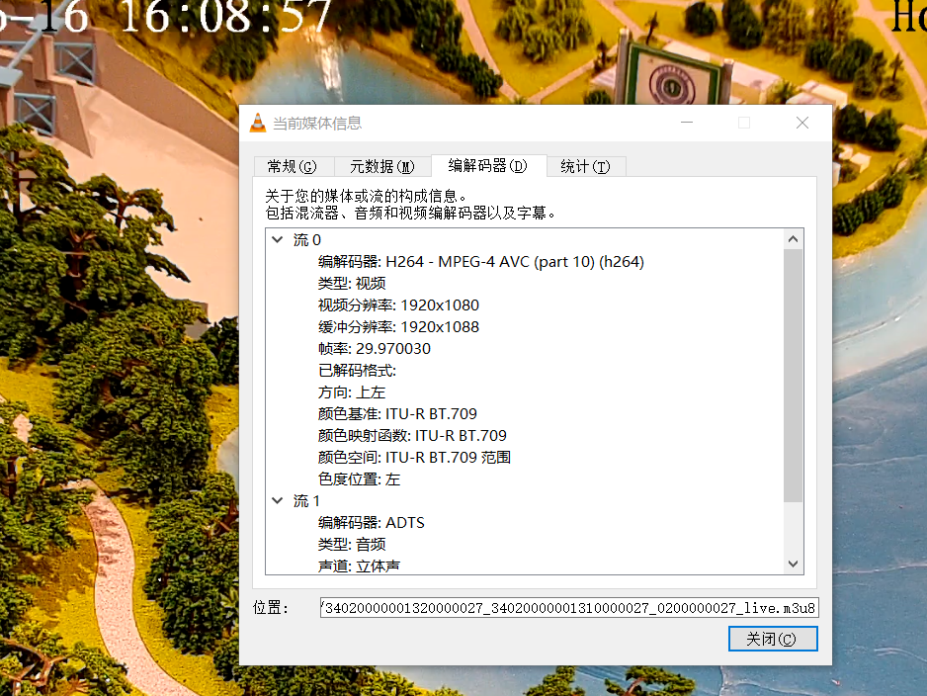The width and height of the screenshot is (927, 696).
Task: Collapse the 流 0 stream node
Action: 278,239
